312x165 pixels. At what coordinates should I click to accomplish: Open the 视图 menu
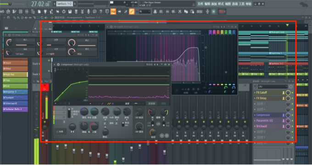click(x=228, y=4)
